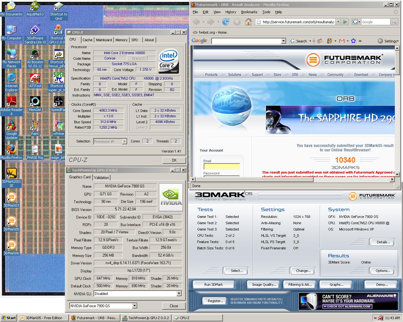Open graphics card selector dropdown in GPU-Z
The height and width of the screenshot is (322, 403).
tap(134, 306)
